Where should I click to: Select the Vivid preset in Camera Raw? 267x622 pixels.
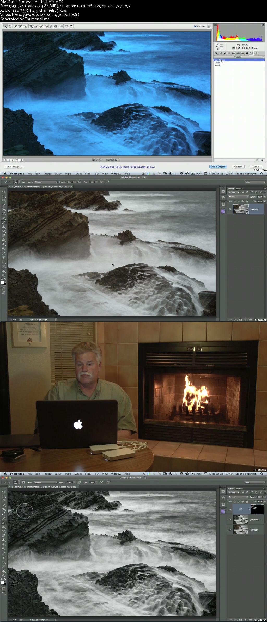[x=217, y=65]
